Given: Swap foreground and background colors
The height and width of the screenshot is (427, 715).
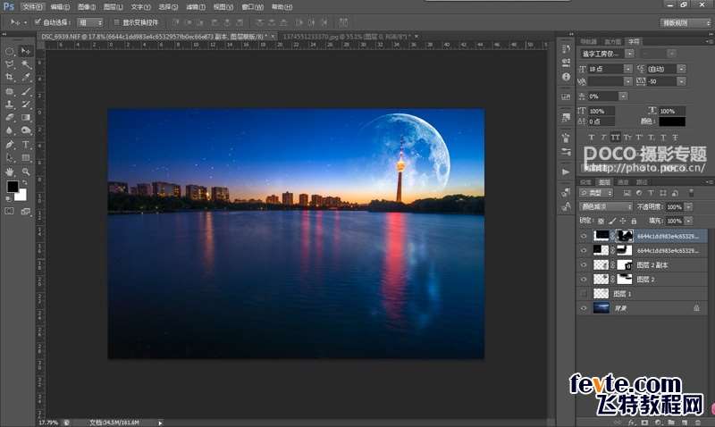Looking at the screenshot, I should pos(25,182).
